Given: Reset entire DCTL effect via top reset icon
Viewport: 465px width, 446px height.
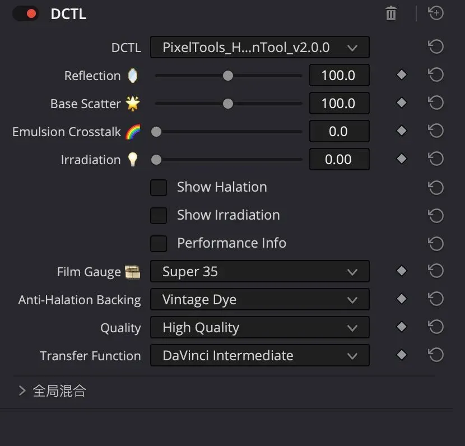Looking at the screenshot, I should click(436, 13).
